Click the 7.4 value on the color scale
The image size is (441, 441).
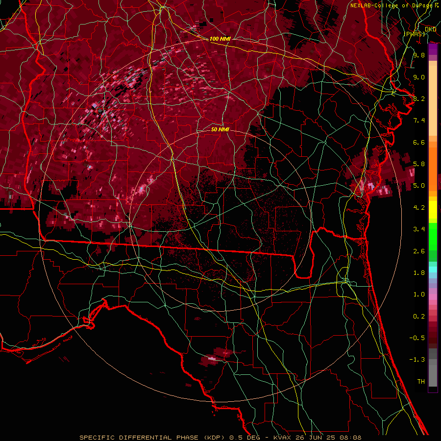(x=419, y=121)
